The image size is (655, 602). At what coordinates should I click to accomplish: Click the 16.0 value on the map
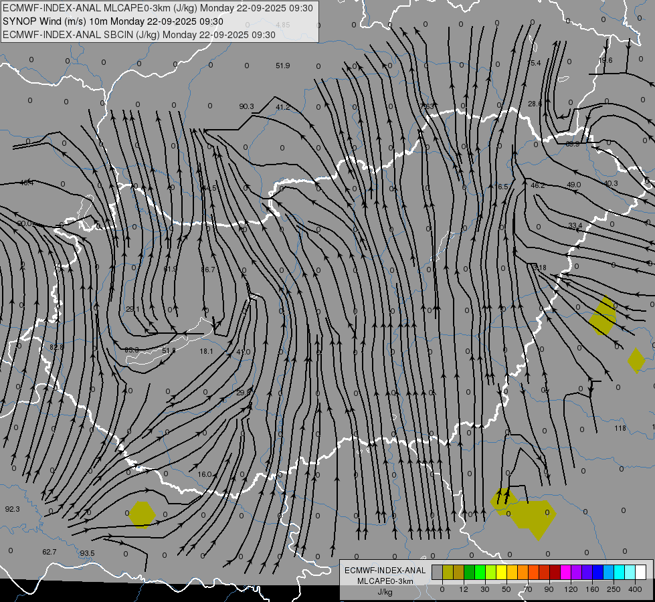click(x=204, y=475)
